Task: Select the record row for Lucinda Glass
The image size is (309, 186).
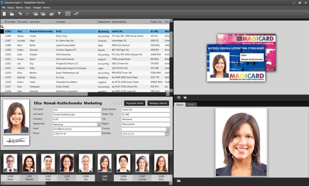Action: [85, 41]
